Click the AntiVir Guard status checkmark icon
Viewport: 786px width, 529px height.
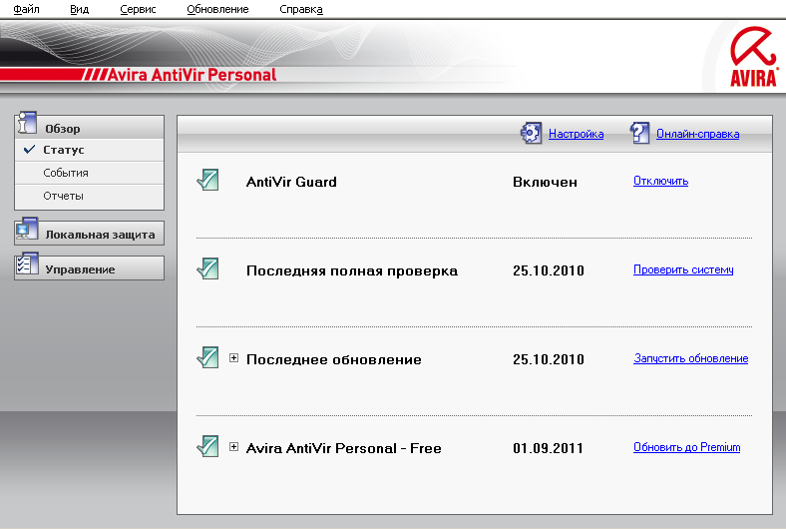(207, 180)
